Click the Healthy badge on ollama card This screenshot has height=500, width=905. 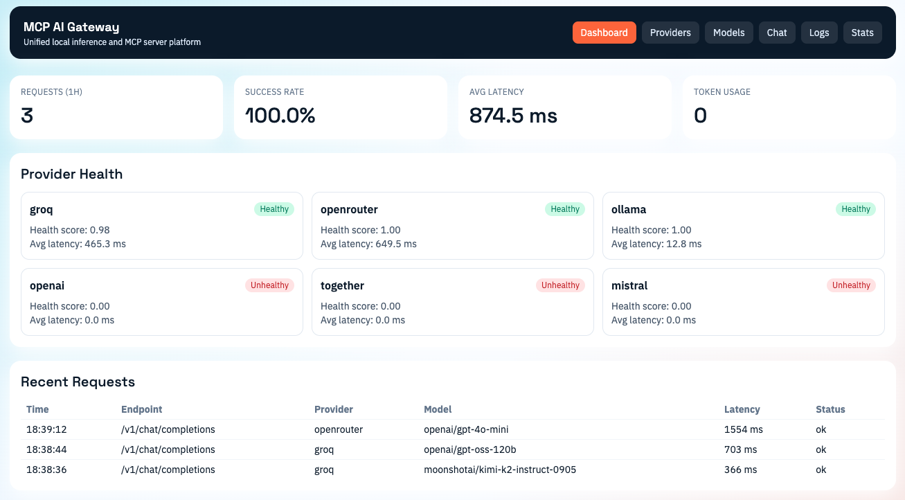(x=856, y=209)
